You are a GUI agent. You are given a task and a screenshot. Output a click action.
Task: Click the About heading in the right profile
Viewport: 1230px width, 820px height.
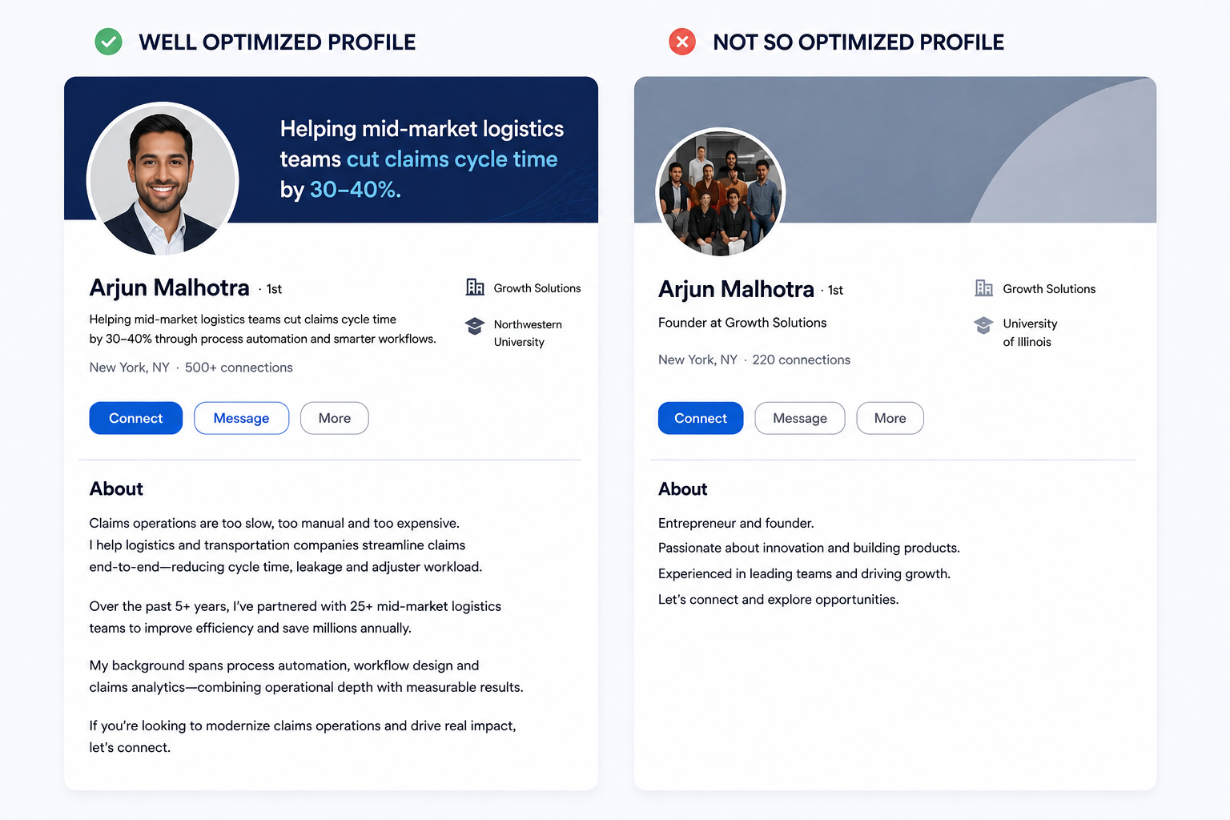(683, 488)
